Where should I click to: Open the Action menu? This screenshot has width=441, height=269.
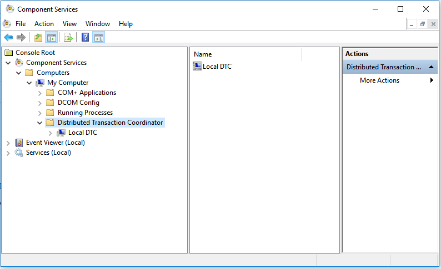tap(44, 24)
